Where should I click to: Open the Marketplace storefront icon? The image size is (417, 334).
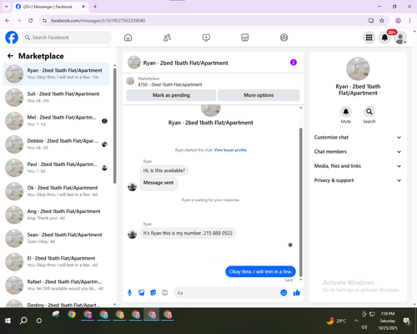[x=245, y=38]
